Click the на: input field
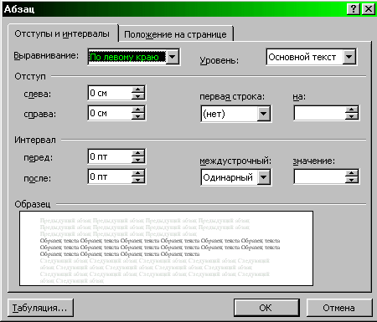 [x=320, y=113]
